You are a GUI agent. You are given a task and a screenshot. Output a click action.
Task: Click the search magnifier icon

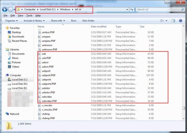click(x=182, y=9)
